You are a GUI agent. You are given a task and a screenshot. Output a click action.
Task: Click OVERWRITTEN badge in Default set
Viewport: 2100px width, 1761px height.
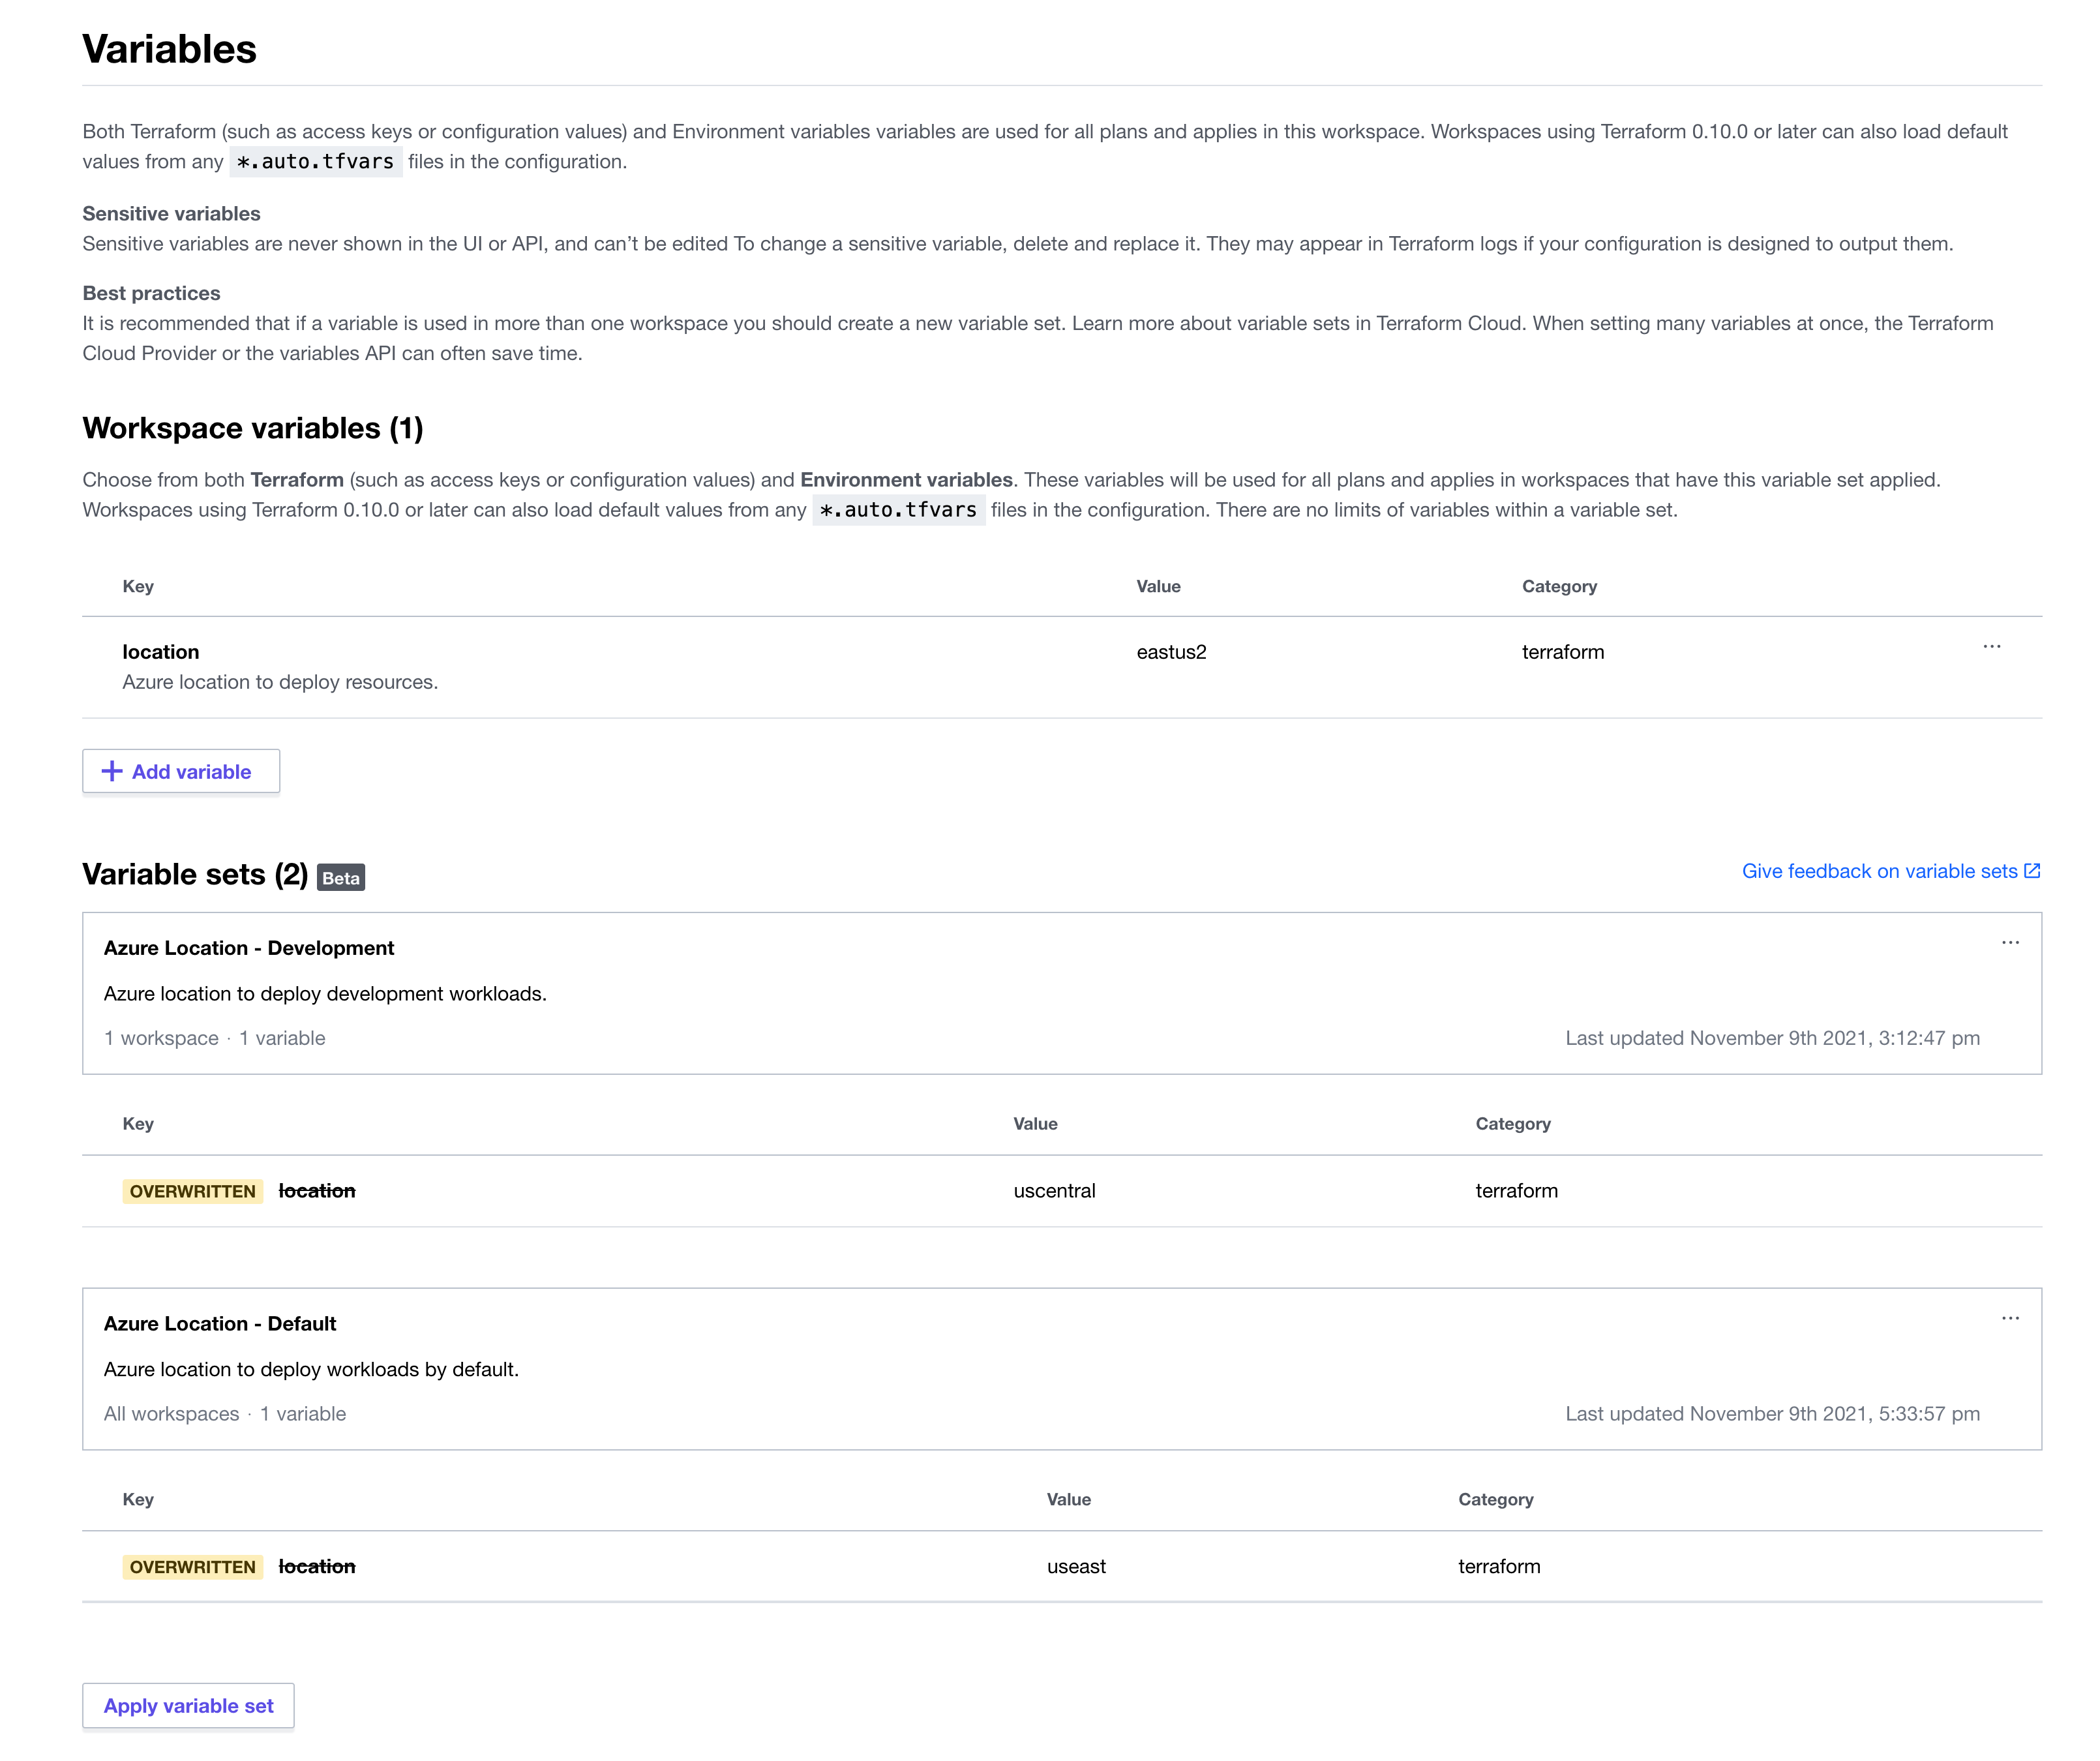pyautogui.click(x=192, y=1567)
